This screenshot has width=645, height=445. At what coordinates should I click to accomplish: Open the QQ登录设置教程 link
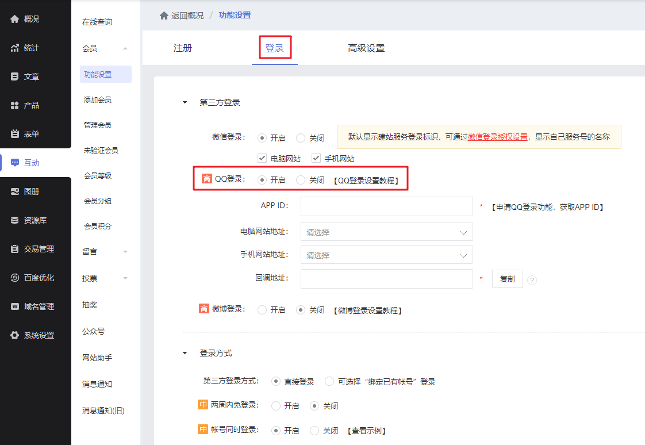pos(366,181)
